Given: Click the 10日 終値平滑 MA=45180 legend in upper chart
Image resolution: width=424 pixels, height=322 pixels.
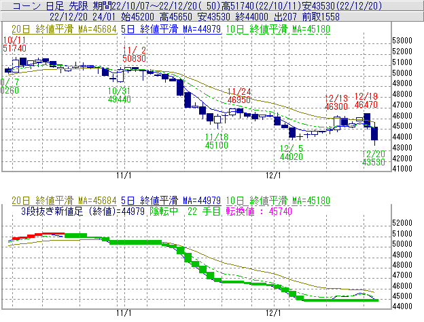Looking at the screenshot, I should coord(278,29).
